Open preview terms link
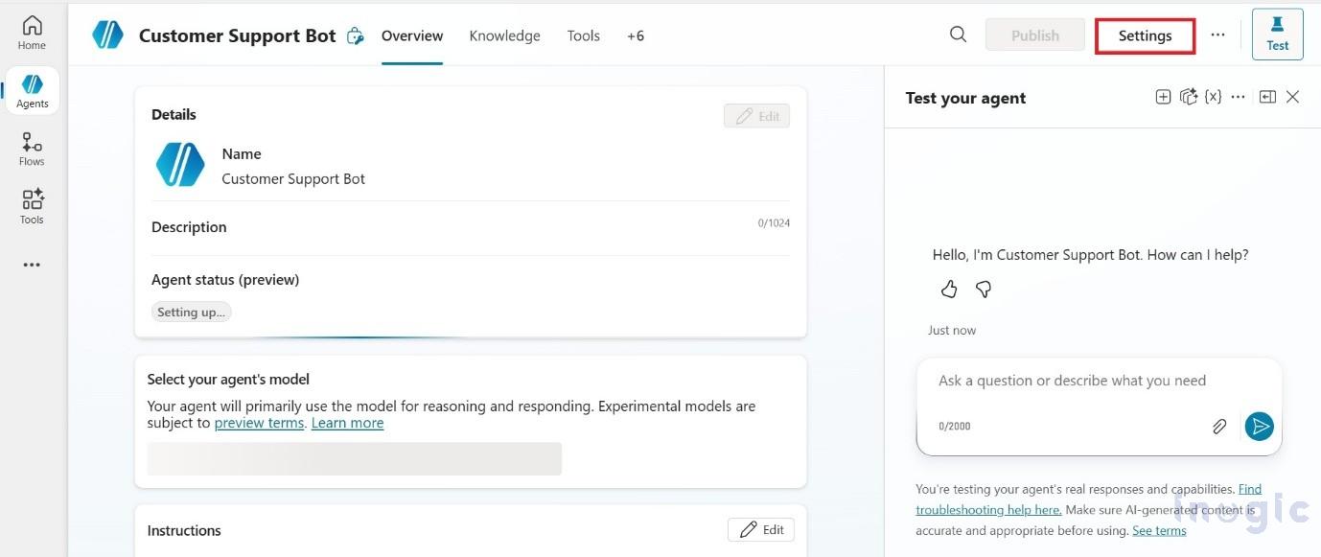Image resolution: width=1321 pixels, height=557 pixels. [259, 423]
